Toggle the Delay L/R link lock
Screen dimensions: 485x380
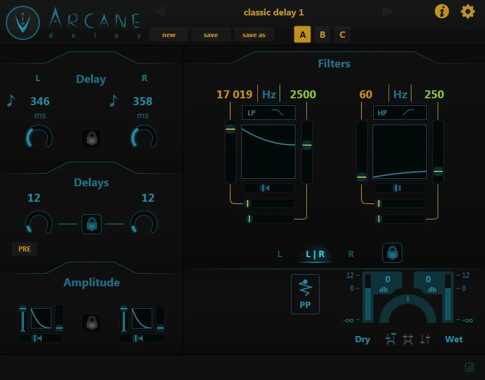[91, 138]
